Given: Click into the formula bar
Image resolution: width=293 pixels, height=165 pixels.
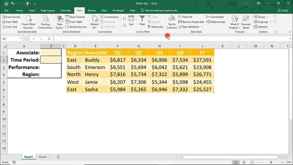Looking at the screenshot, I should (x=171, y=38).
